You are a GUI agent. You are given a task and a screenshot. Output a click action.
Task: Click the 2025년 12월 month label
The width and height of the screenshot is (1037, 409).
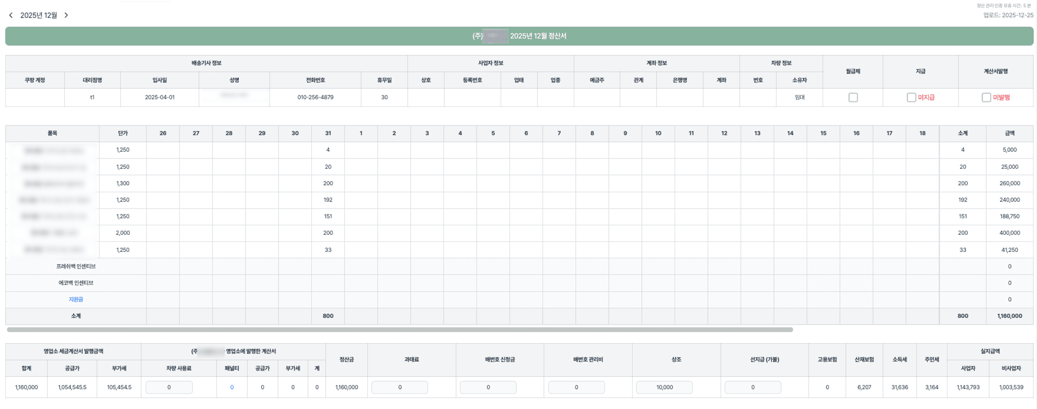(x=39, y=15)
